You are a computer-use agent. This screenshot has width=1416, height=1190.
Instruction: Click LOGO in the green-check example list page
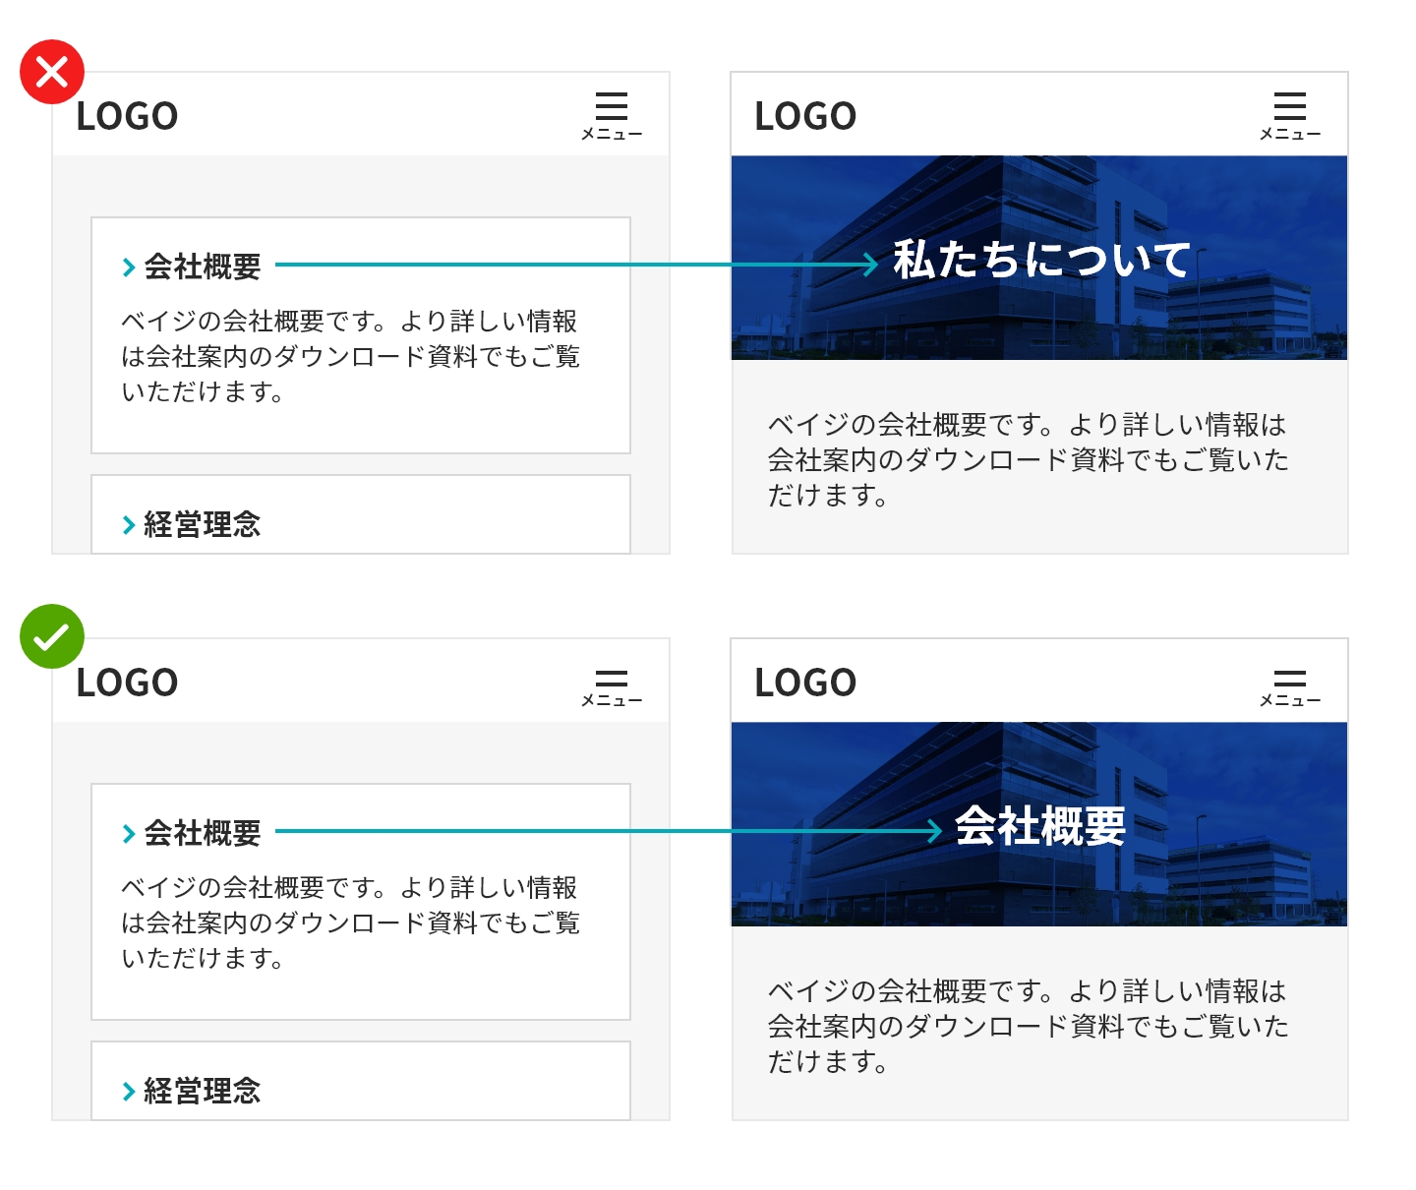tap(127, 683)
